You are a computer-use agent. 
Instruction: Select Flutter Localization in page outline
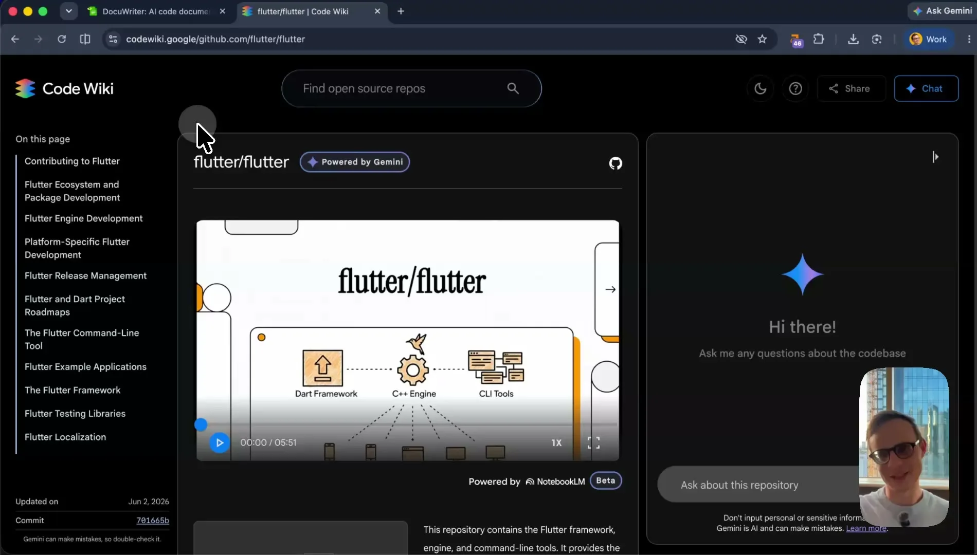(x=65, y=437)
